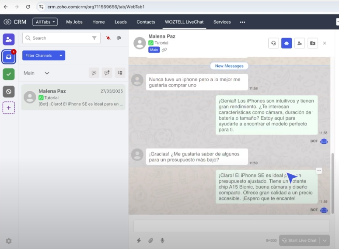Open the green checkmark resolved chats icon
The width and height of the screenshot is (339, 249).
pyautogui.click(x=9, y=74)
